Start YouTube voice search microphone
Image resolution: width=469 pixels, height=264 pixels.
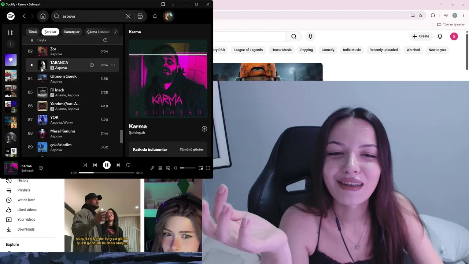point(310,36)
